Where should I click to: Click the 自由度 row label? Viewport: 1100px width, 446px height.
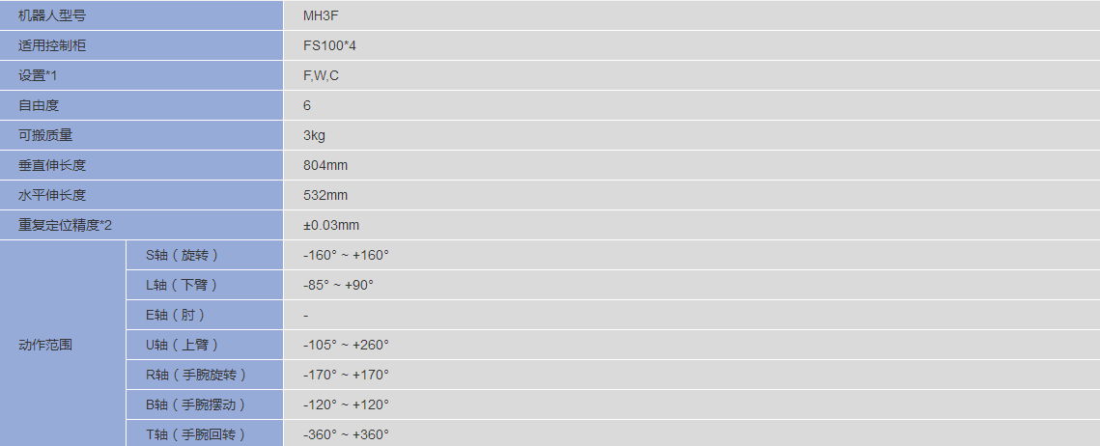[39, 105]
